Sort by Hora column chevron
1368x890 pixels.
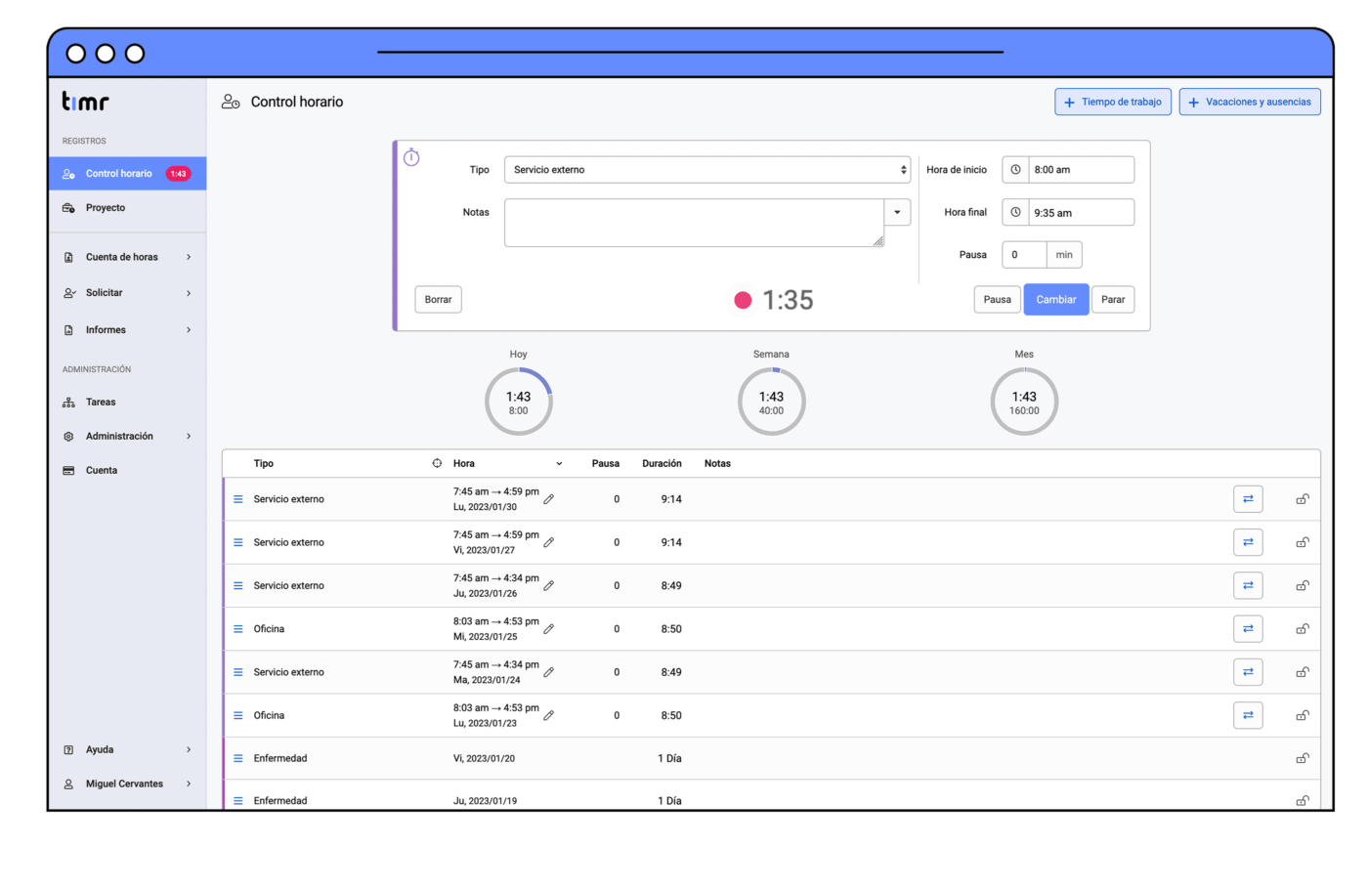[x=559, y=464]
